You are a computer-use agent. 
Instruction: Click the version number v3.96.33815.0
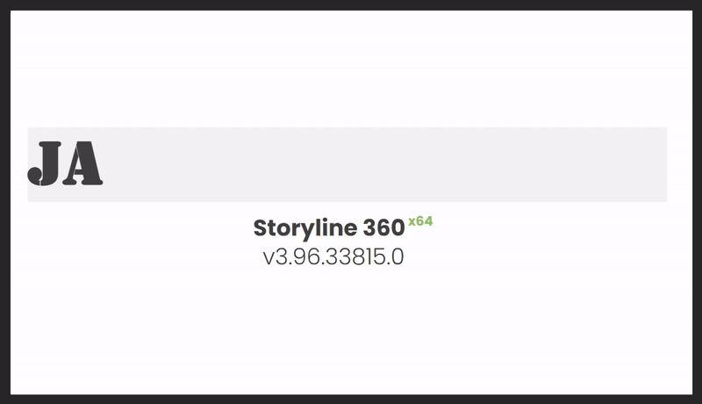pyautogui.click(x=333, y=258)
